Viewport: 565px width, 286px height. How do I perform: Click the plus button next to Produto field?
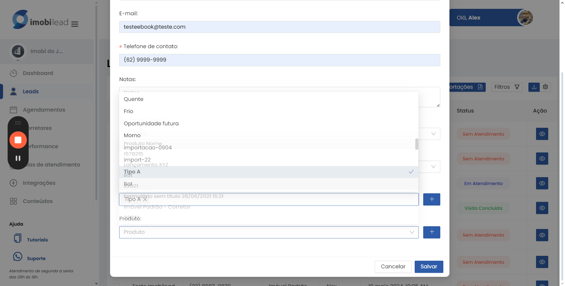pyautogui.click(x=431, y=232)
